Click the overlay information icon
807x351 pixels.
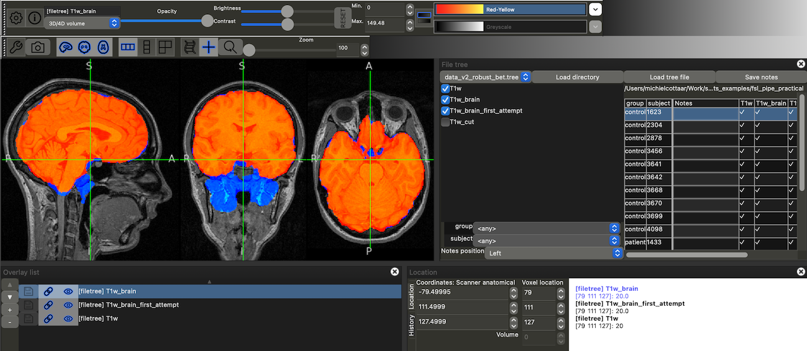click(34, 18)
